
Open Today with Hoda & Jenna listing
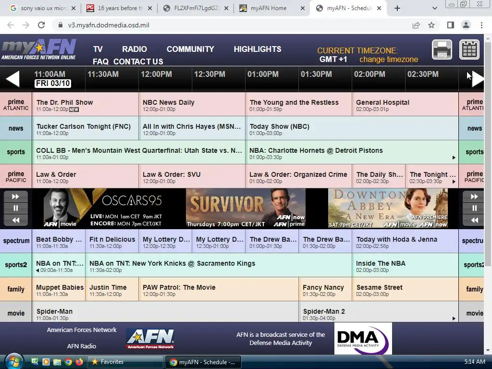pos(406,241)
